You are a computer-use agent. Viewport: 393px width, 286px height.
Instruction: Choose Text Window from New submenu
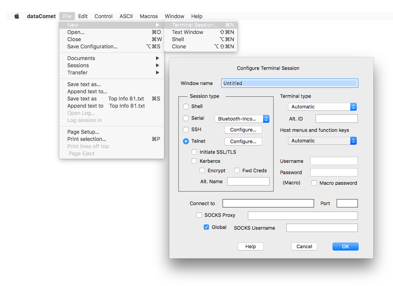(x=201, y=32)
